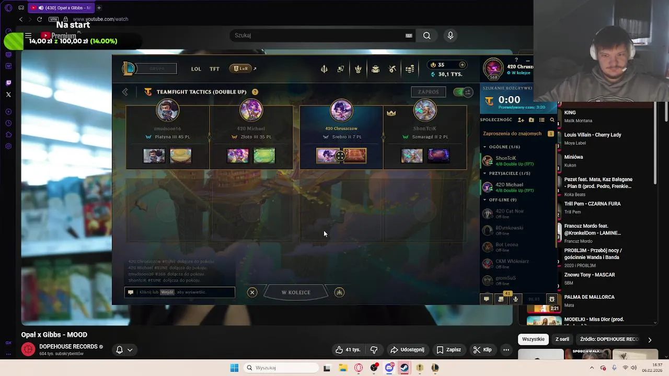The width and height of the screenshot is (669, 376).
Task: Show next filter chips with arrow
Action: (650, 340)
